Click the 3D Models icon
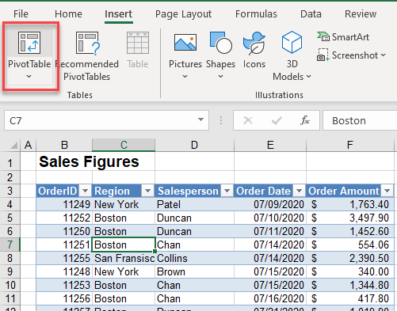This screenshot has height=311, width=397. tap(292, 42)
